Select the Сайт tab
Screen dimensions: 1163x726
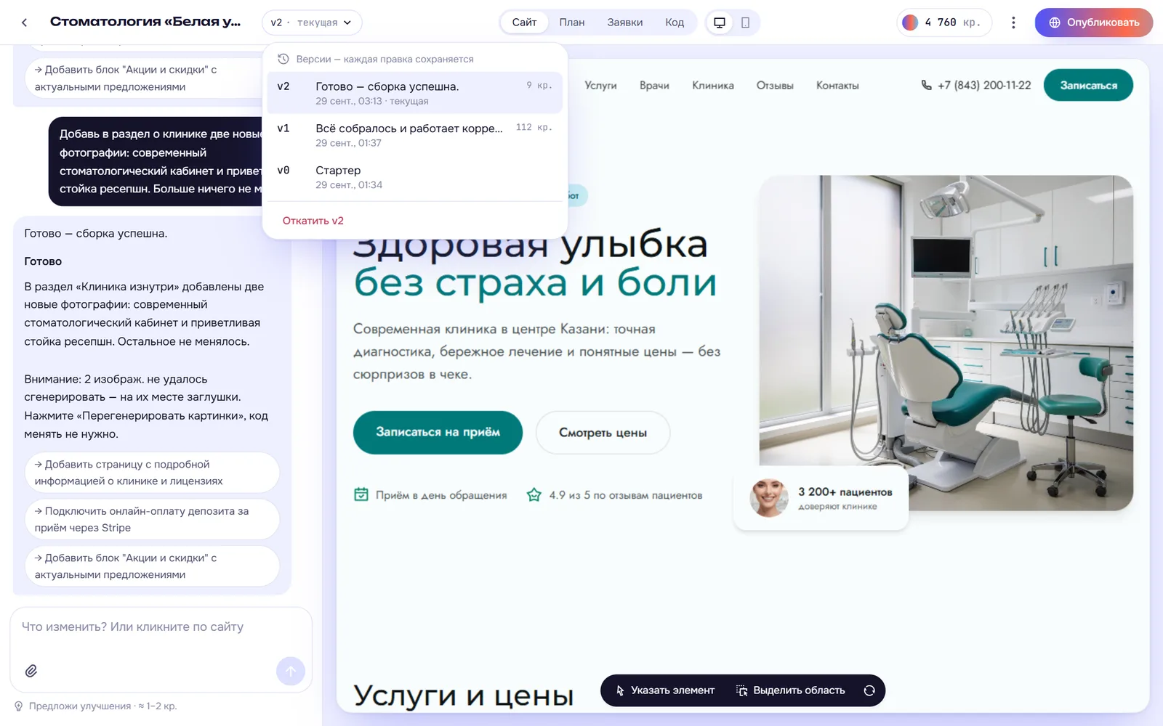(524, 23)
